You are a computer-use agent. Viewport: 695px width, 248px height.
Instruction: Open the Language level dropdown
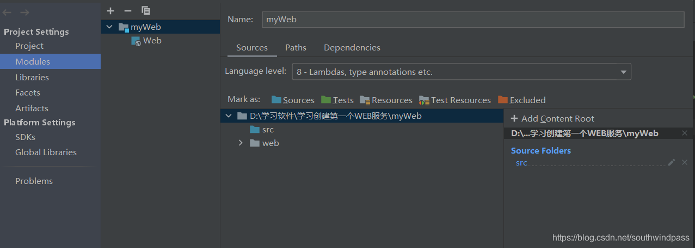click(x=462, y=72)
